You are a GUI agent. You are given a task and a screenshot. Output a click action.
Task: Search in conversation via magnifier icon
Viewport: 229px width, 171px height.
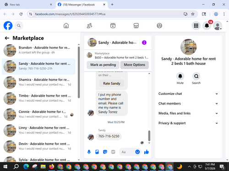(x=196, y=76)
